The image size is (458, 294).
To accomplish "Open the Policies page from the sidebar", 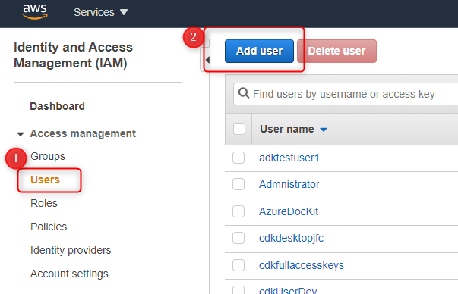I will [x=49, y=227].
